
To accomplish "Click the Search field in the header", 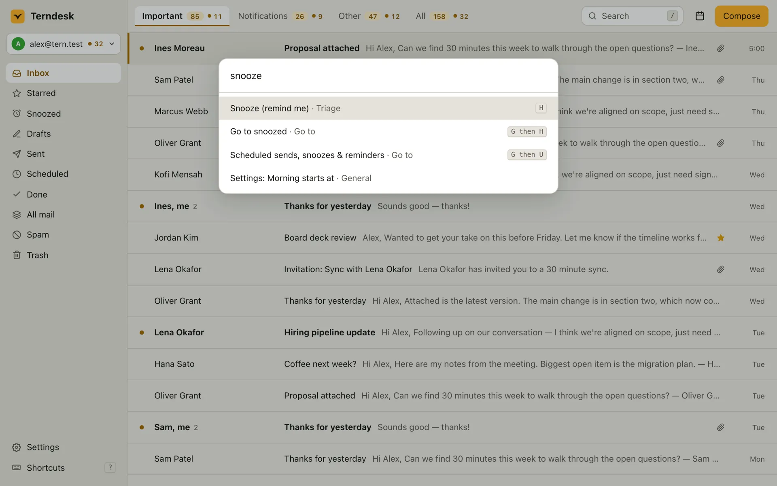I will point(632,16).
